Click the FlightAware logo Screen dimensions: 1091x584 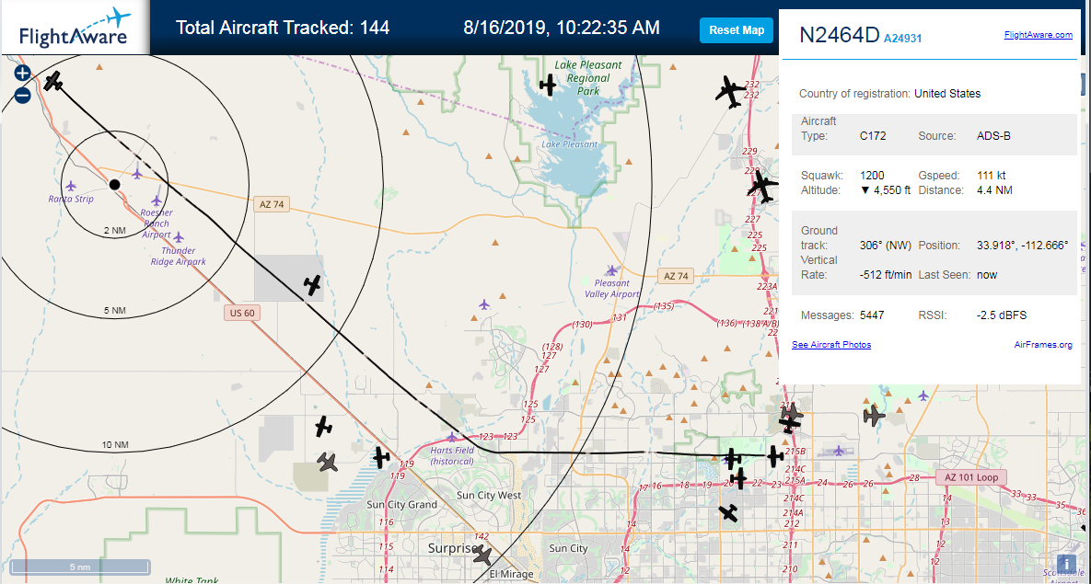(75, 27)
